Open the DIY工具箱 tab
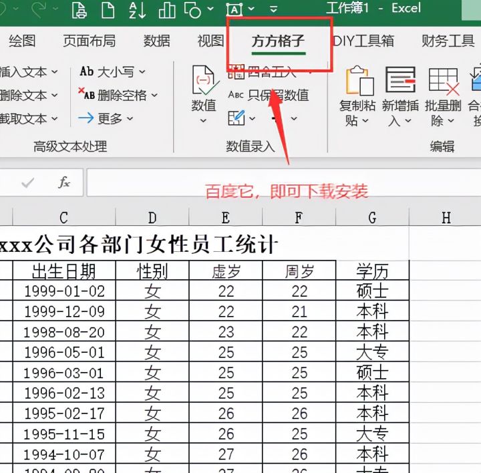The height and width of the screenshot is (473, 481). pos(363,41)
